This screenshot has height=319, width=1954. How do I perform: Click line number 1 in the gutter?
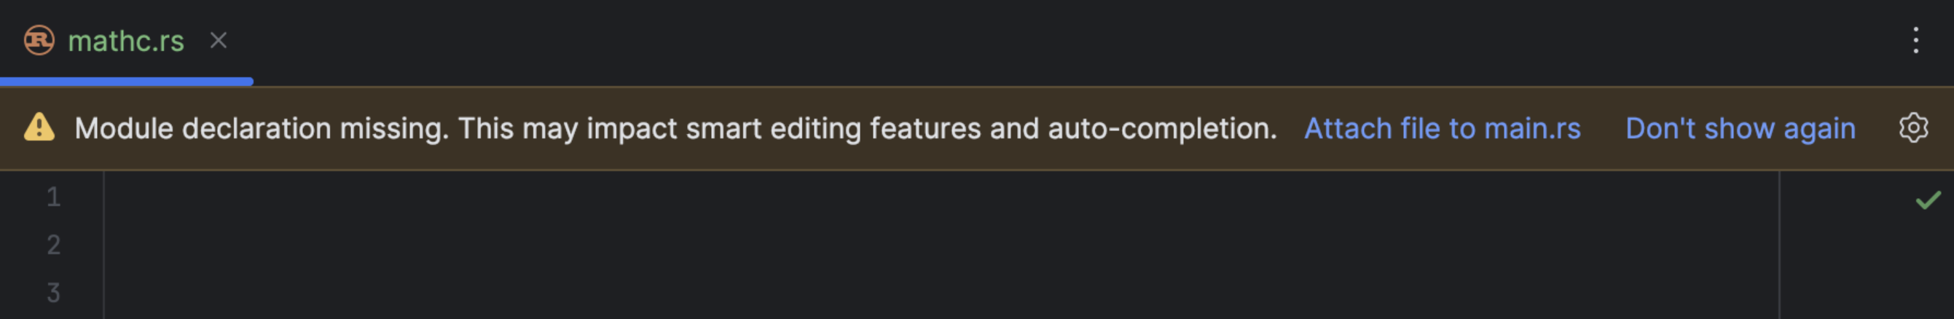click(x=53, y=198)
